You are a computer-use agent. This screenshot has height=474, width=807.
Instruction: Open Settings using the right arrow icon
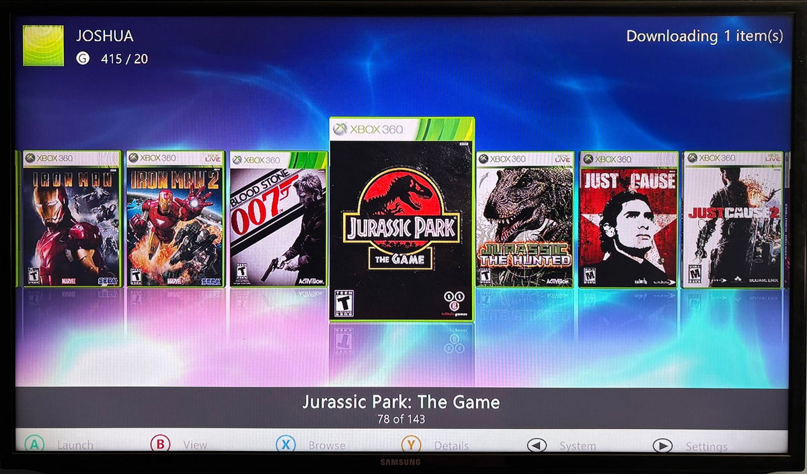click(662, 445)
